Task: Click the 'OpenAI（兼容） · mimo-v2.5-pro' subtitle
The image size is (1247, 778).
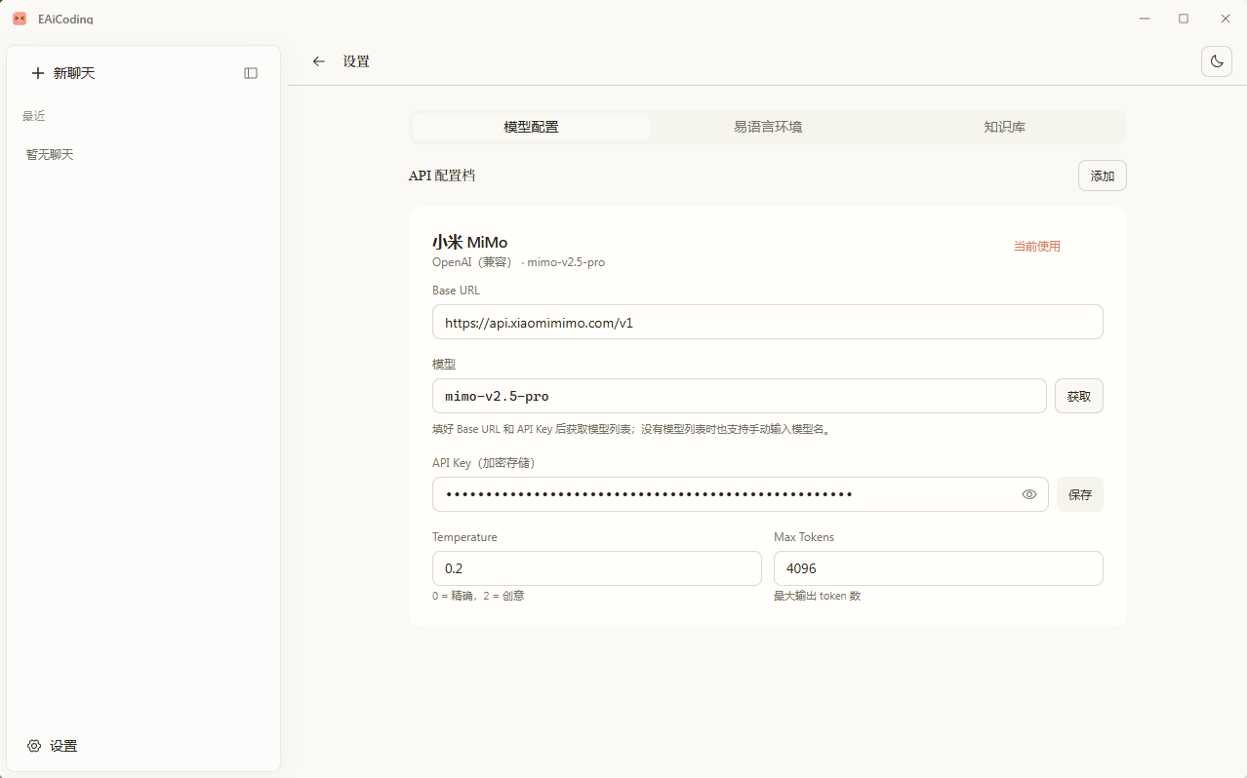Action: click(518, 262)
